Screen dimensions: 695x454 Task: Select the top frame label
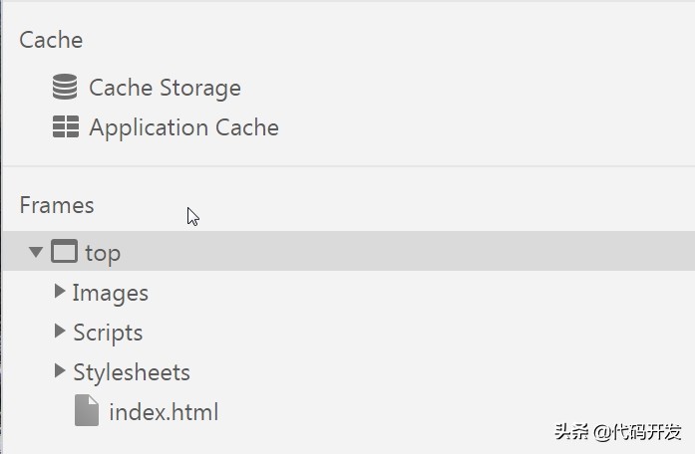[103, 253]
